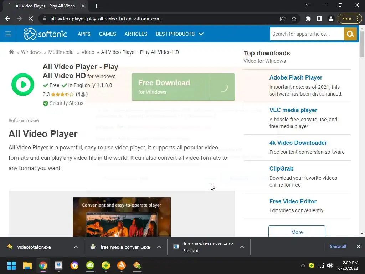Screen dimensions: 365x274
Task: Open the volume control
Action: point(330,265)
